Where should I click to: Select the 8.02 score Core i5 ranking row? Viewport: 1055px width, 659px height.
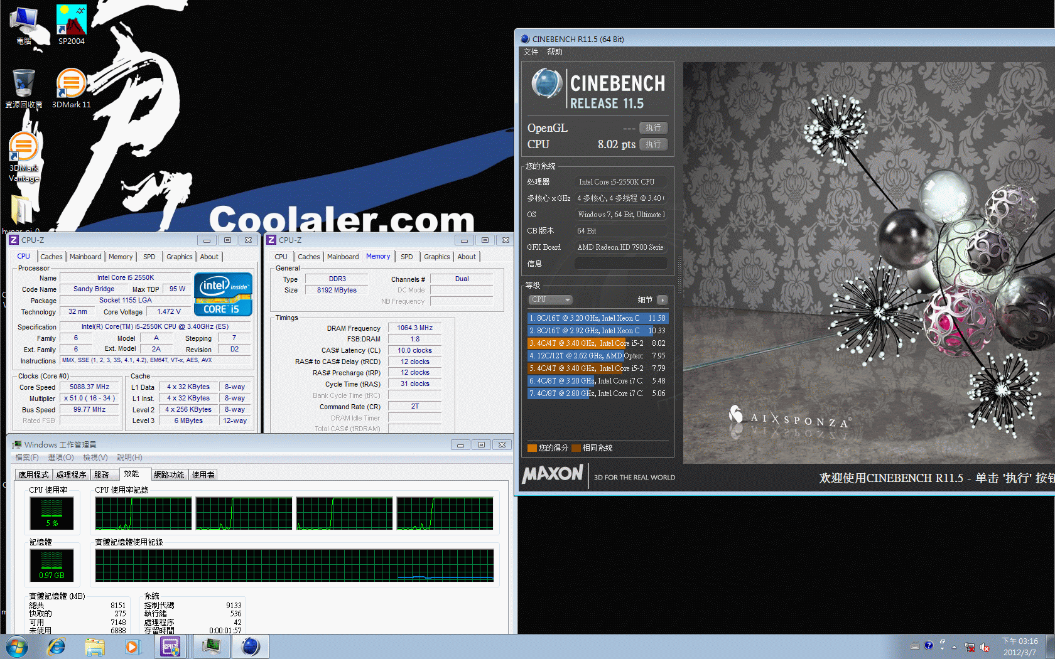tap(598, 343)
